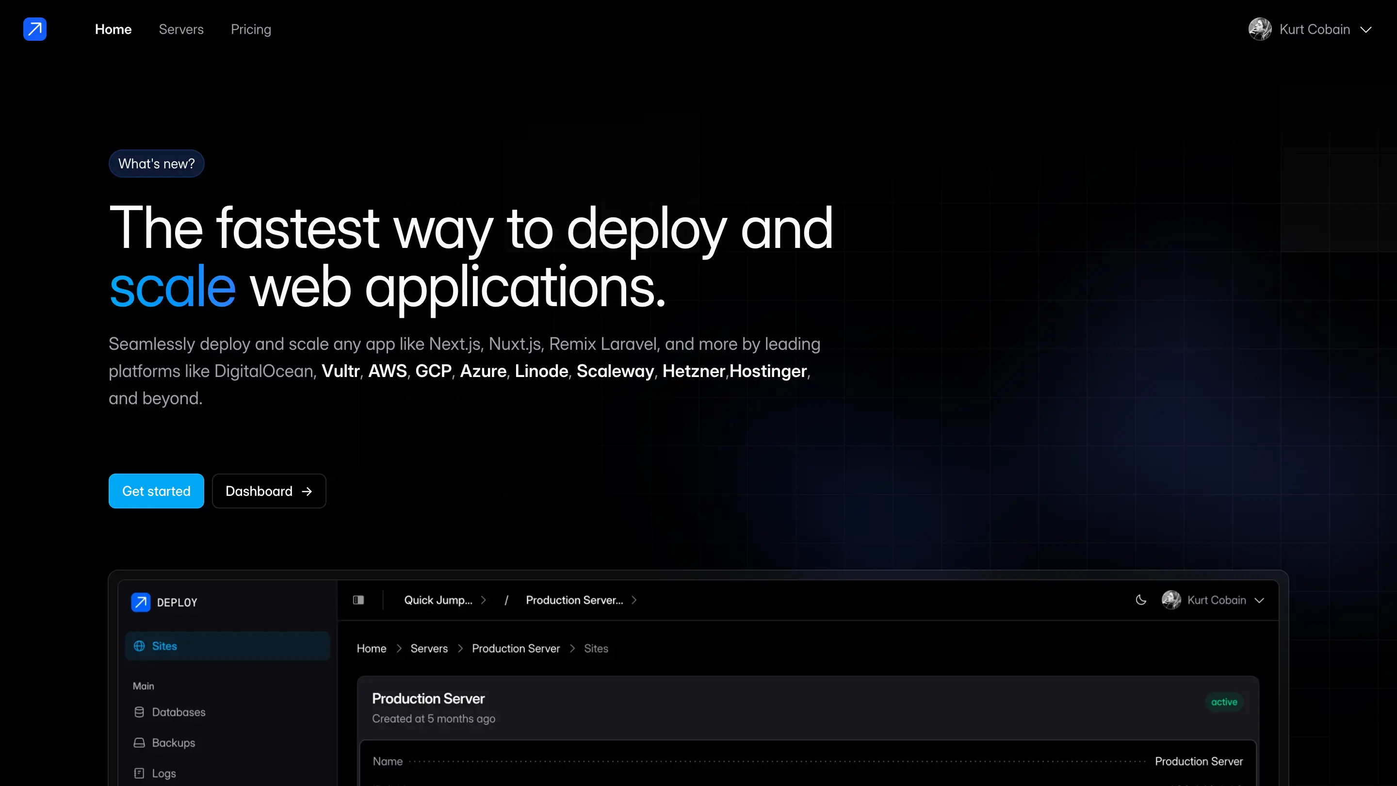Click Sites in the breadcrumb
Screen dimensions: 1397x786
pos(596,649)
